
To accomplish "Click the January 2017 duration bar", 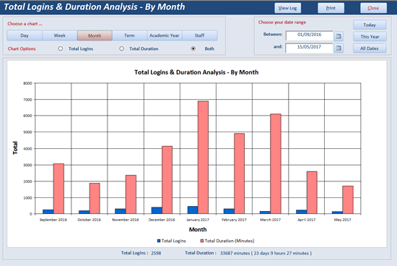I will tap(203, 158).
